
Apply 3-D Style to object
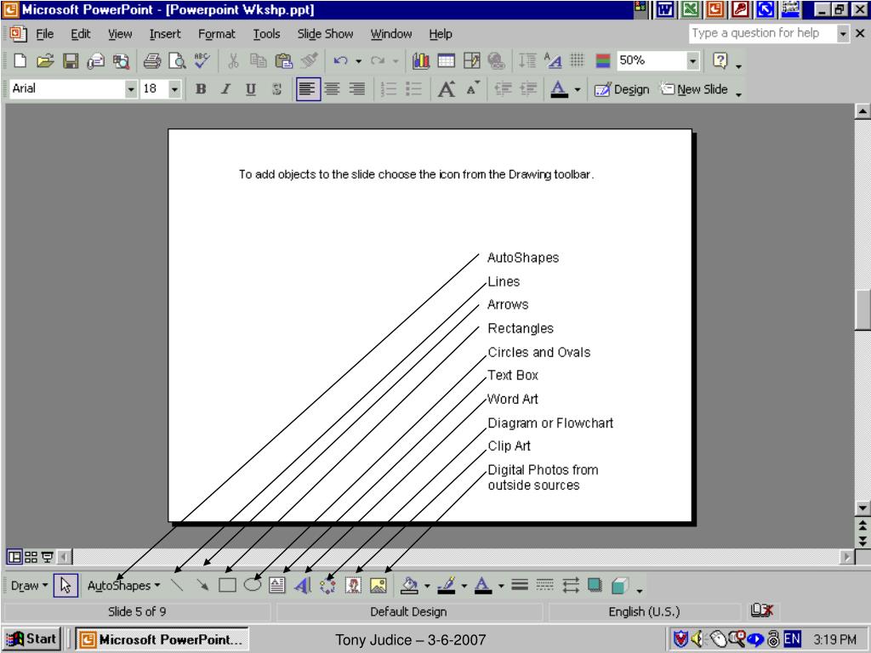(x=620, y=585)
